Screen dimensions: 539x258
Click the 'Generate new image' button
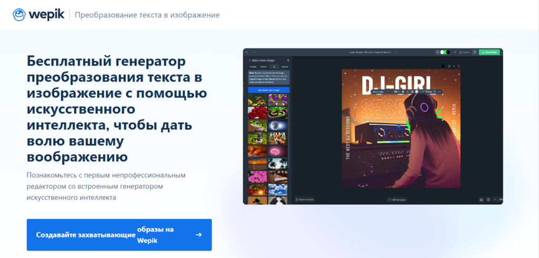point(269,90)
